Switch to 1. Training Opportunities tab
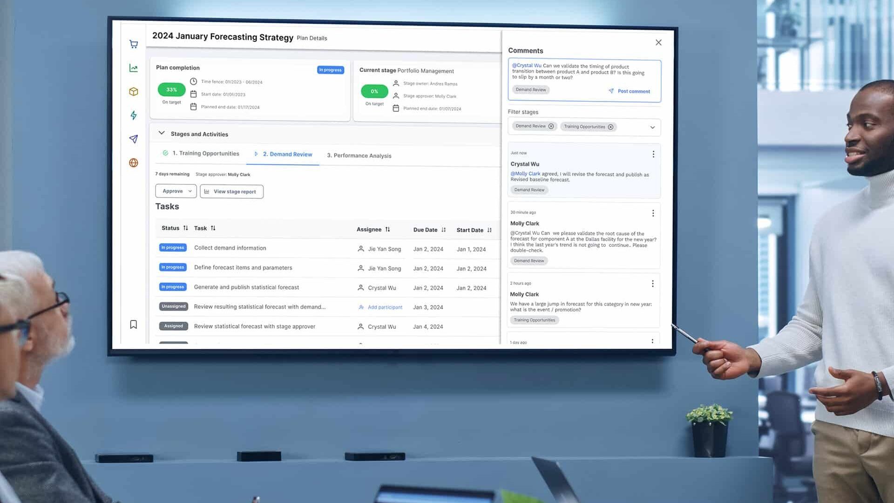The height and width of the screenshot is (503, 894). [x=201, y=153]
